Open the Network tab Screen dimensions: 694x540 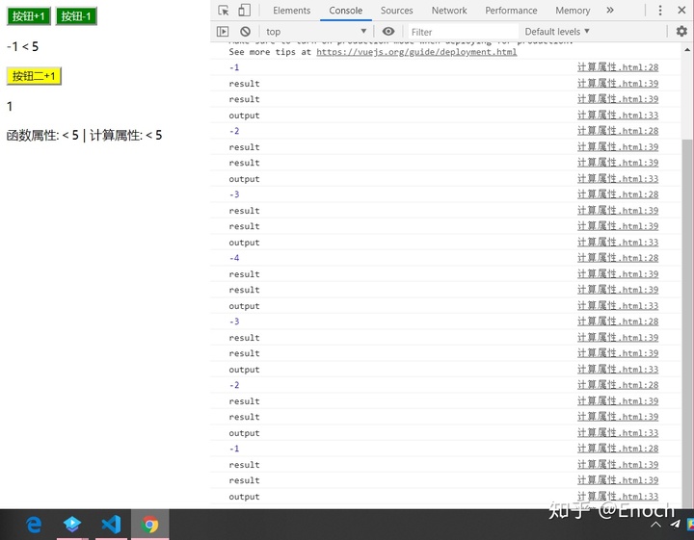tap(449, 11)
